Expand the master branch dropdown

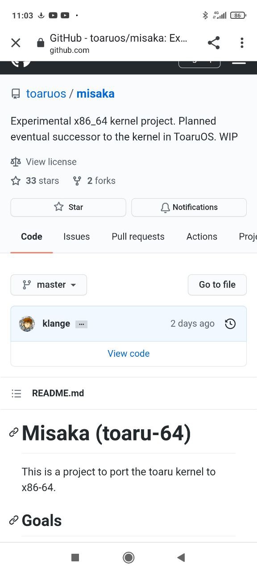(x=49, y=285)
